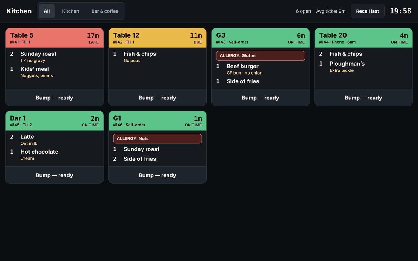Click the G3 ticket title
Viewport: 418px width, 261px height.
[x=221, y=35]
